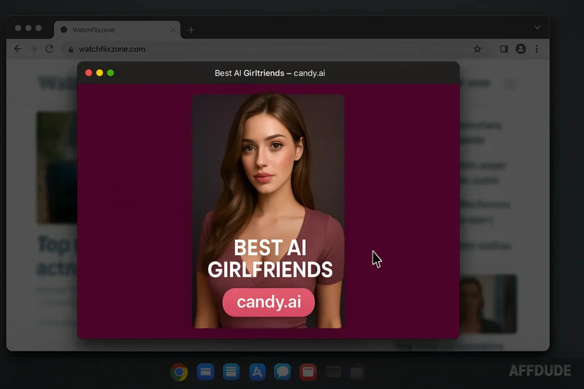Open the Messages chat bubble dock icon
584x389 pixels.
coord(282,372)
